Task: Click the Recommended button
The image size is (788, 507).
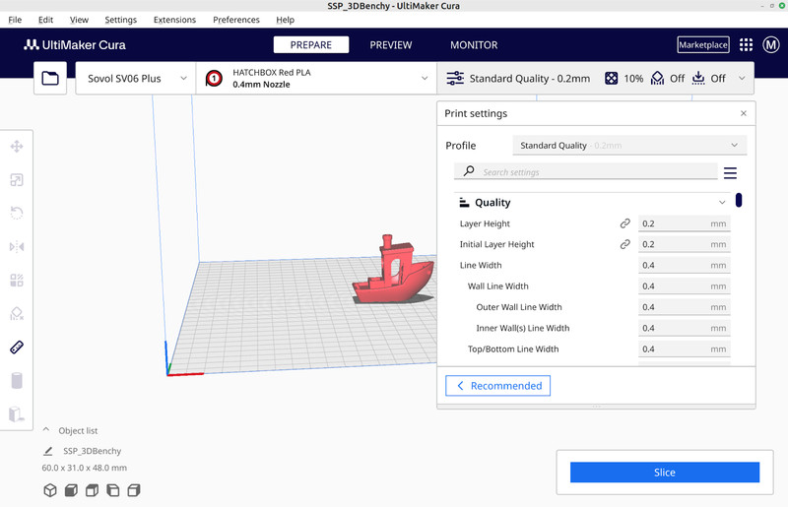Action: (x=497, y=385)
